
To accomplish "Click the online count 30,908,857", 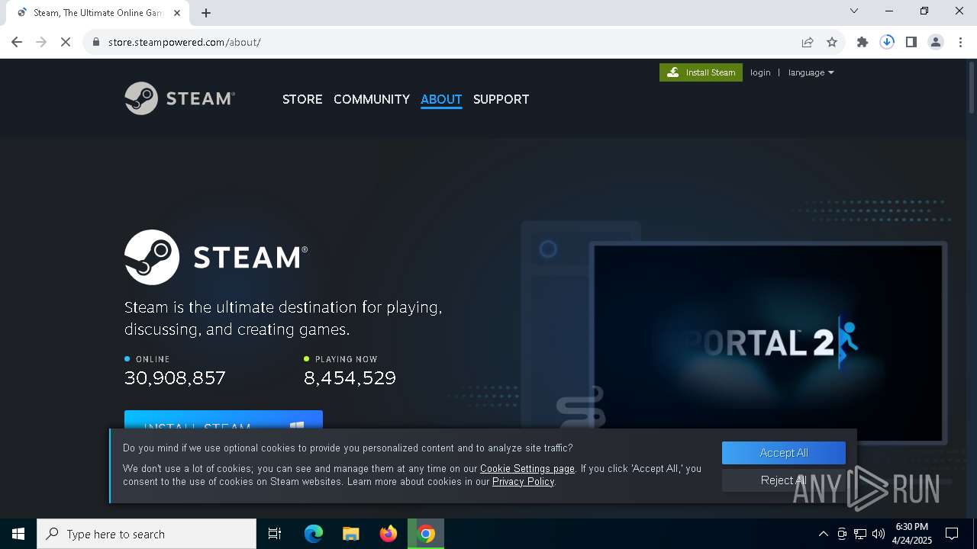I will [175, 378].
